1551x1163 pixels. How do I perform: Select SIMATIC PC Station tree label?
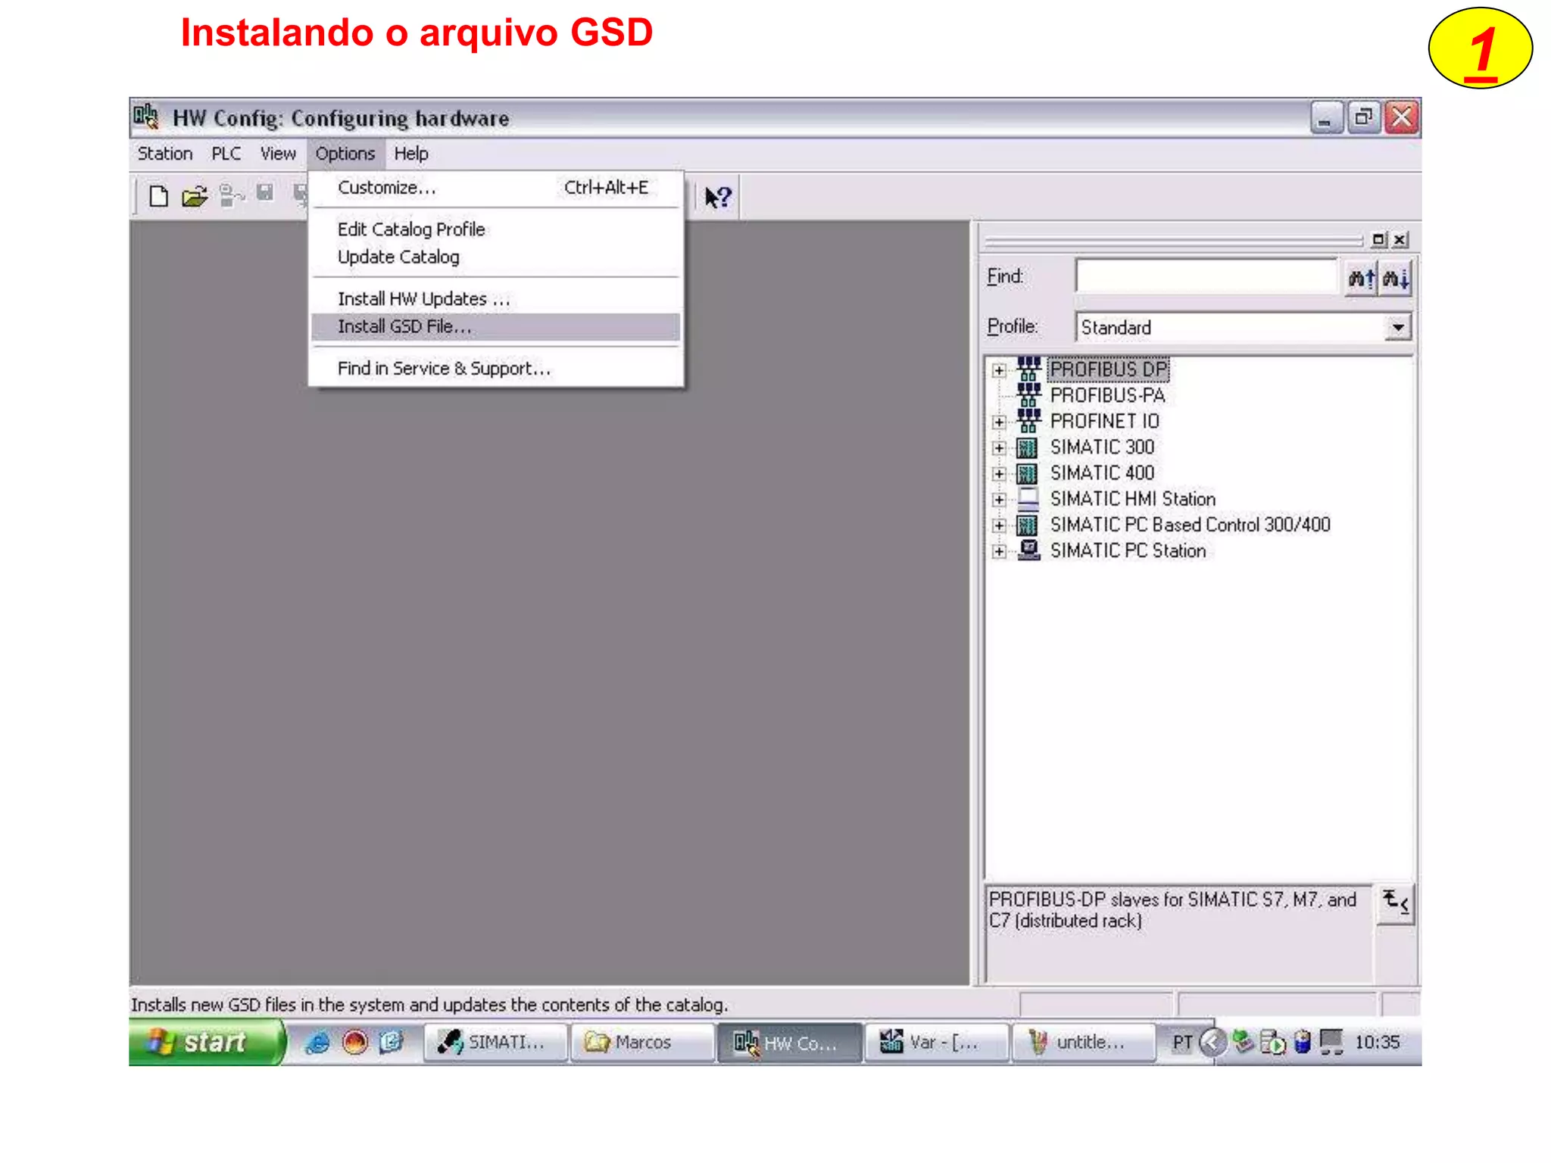[1128, 550]
